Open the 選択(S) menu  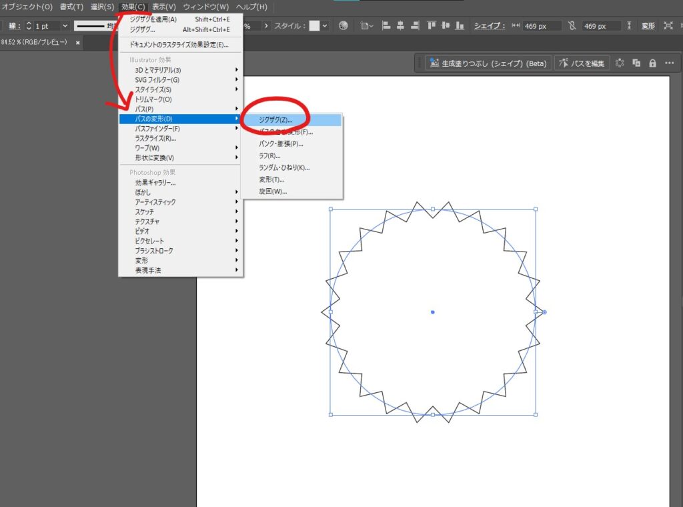click(102, 7)
